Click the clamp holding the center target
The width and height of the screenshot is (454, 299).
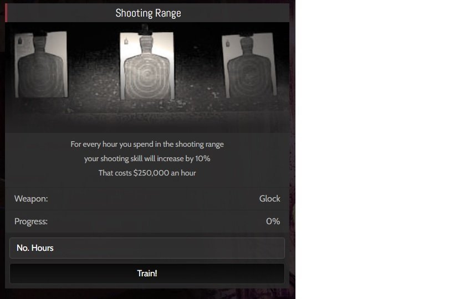[145, 30]
